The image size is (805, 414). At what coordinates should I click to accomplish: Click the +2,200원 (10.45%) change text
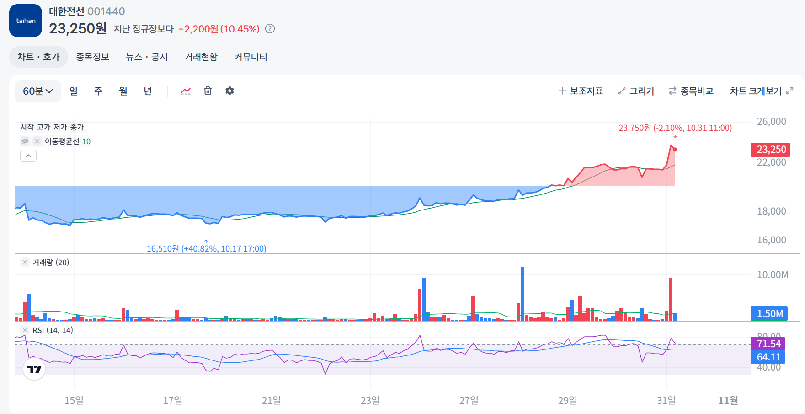219,29
